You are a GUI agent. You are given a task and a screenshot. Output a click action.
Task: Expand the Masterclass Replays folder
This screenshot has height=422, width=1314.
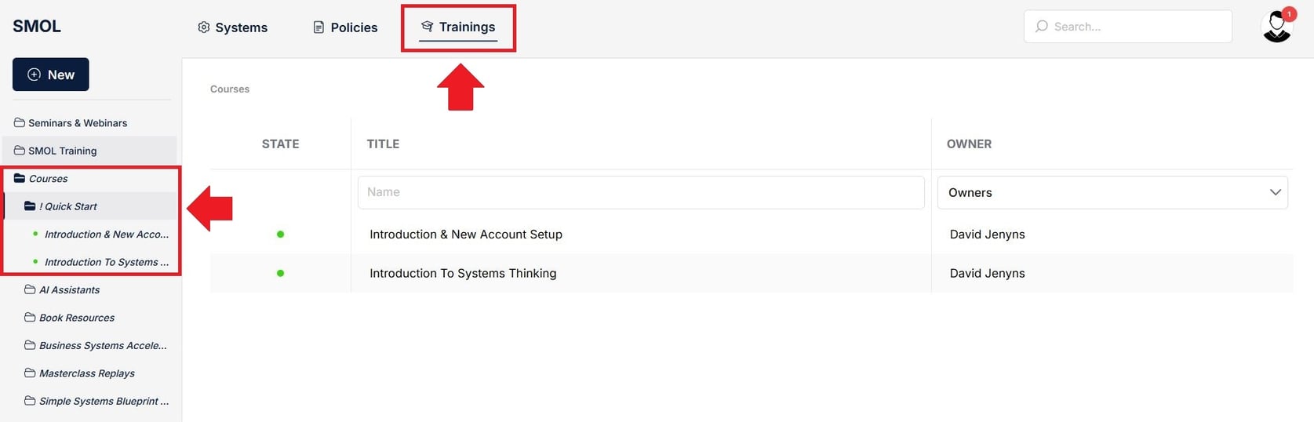point(89,373)
